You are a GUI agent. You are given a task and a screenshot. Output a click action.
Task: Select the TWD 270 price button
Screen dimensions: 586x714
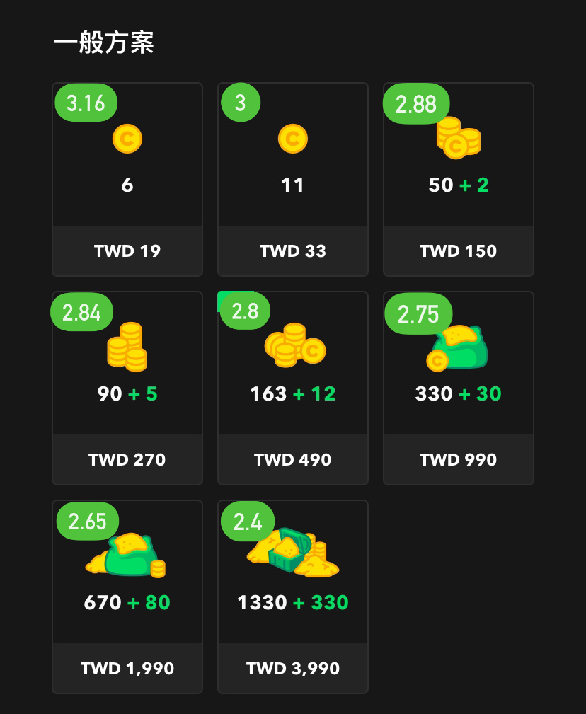[127, 459]
